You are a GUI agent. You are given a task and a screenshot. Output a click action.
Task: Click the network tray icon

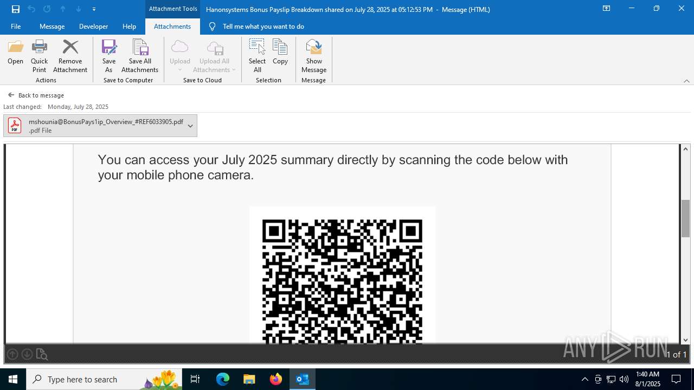tap(611, 379)
